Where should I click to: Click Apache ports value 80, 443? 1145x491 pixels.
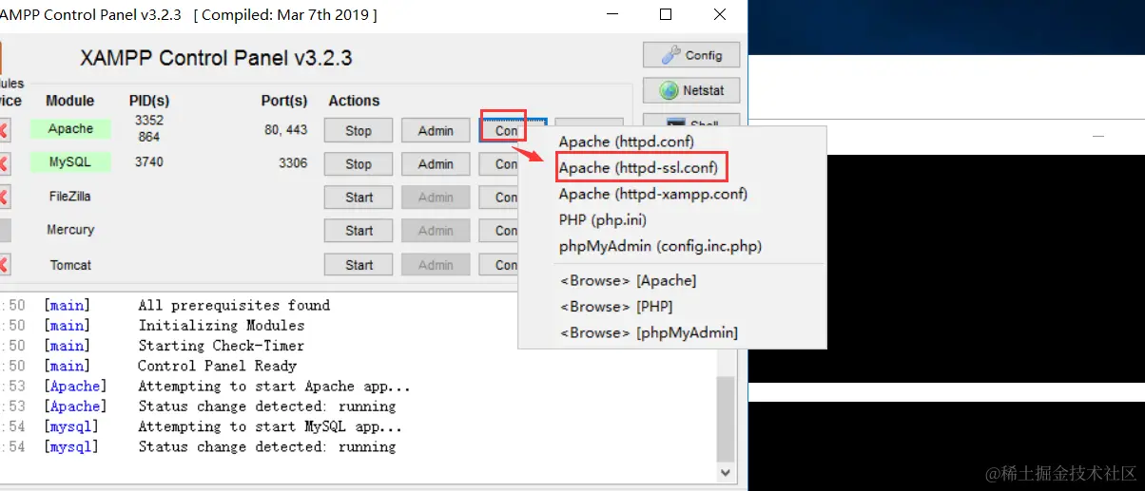[x=286, y=129]
